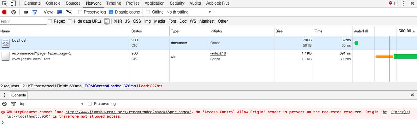Filter requests by Font
The image size is (417, 127).
(x=172, y=21)
